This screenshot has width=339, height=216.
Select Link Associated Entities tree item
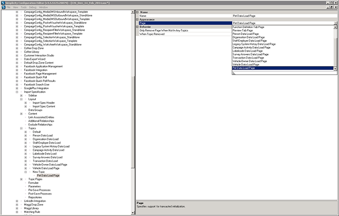[x=41, y=117]
